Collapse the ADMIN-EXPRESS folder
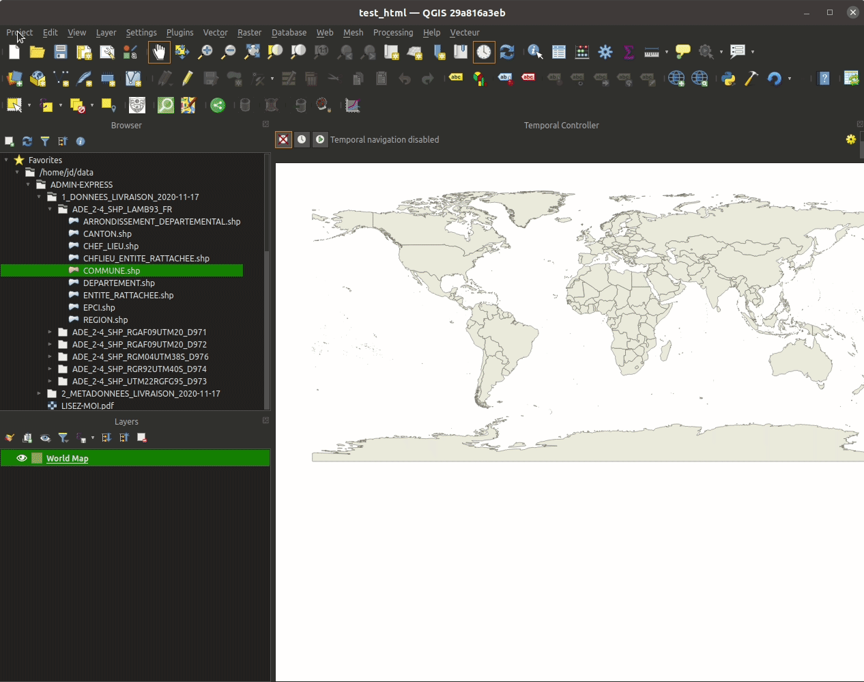Viewport: 864px width, 682px height. click(x=28, y=184)
